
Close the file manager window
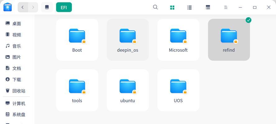click(269, 7)
